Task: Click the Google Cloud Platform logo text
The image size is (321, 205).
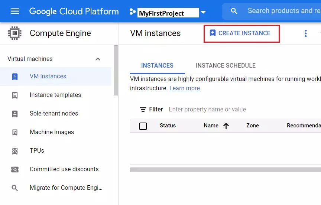Action: tap(74, 12)
